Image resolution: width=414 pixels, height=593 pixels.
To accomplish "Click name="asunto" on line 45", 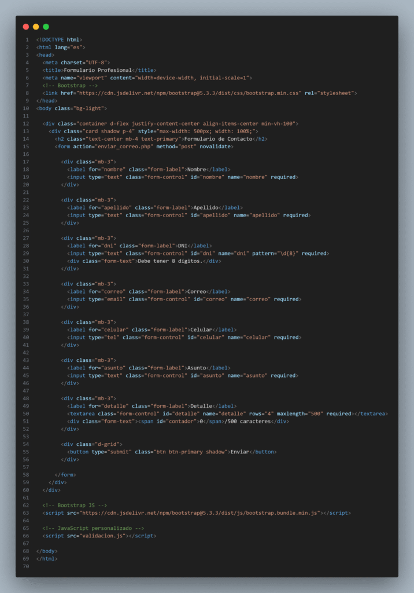I will pyautogui.click(x=247, y=375).
